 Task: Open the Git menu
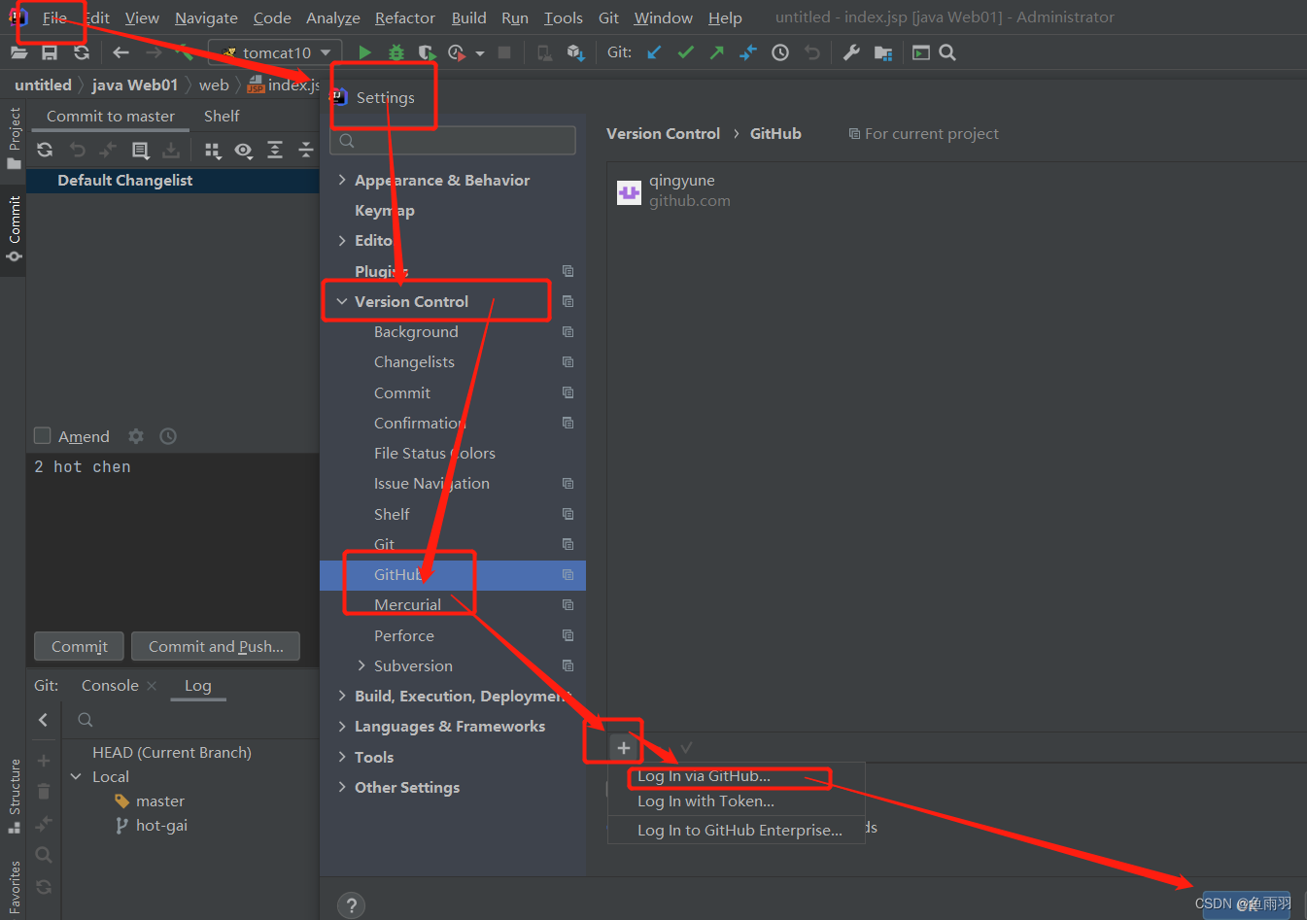tap(608, 17)
